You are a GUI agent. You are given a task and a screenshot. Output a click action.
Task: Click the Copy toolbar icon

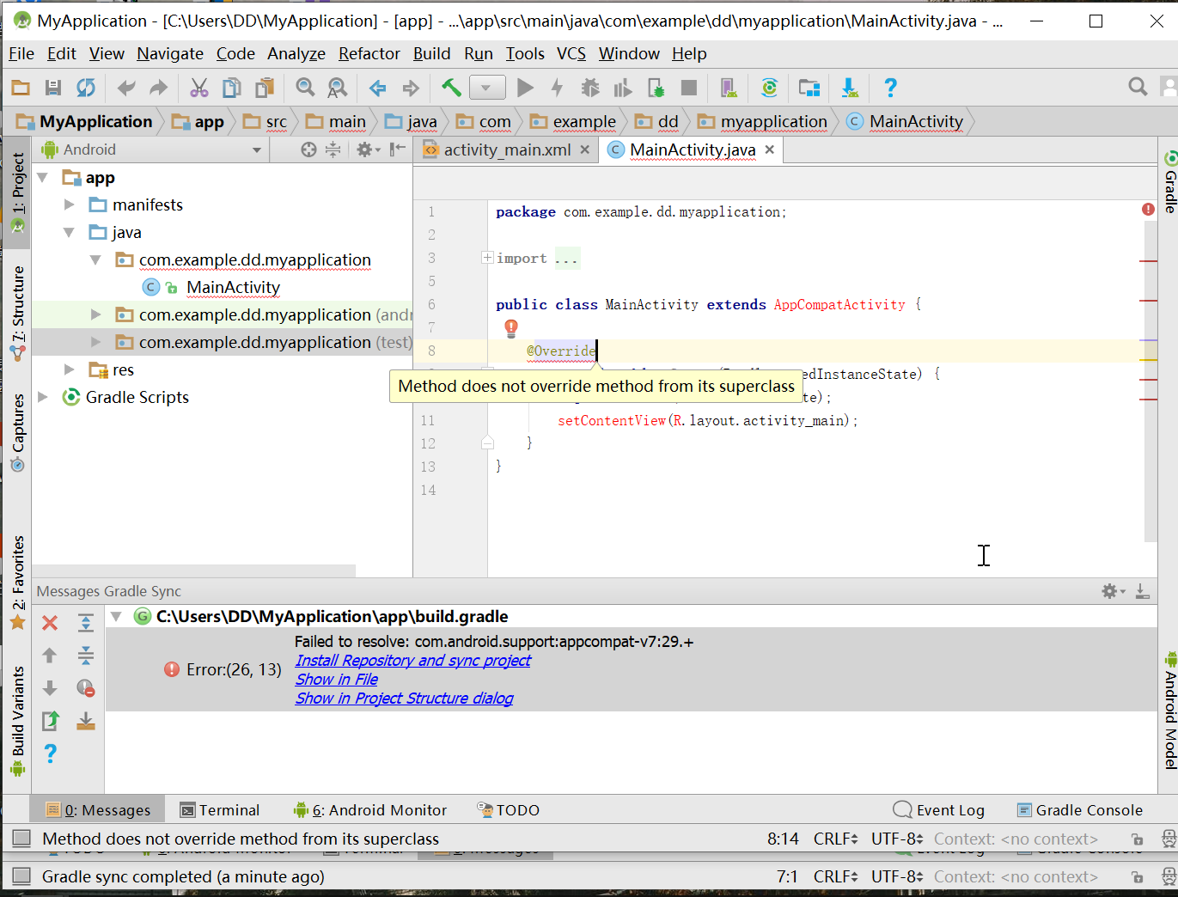232,87
